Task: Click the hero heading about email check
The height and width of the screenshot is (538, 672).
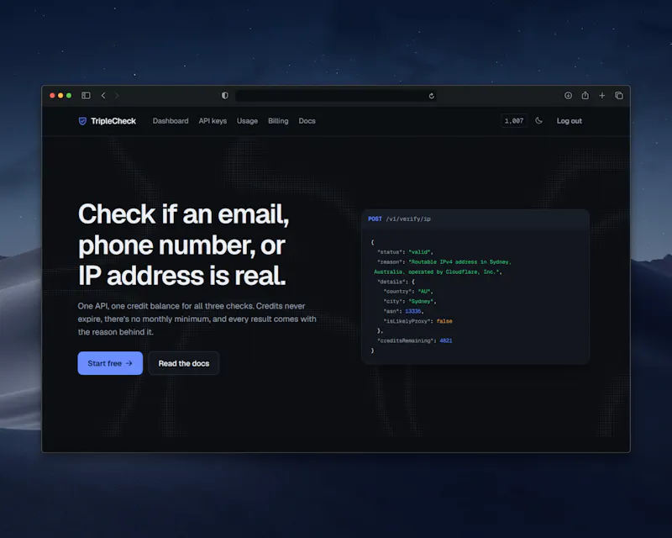Action: 183,244
